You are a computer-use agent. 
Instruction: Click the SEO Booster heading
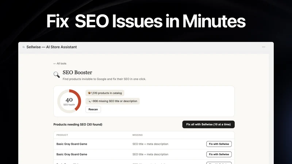click(77, 72)
